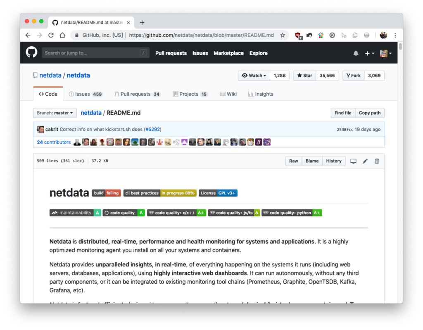Focus the Search or jump to field

[95, 53]
